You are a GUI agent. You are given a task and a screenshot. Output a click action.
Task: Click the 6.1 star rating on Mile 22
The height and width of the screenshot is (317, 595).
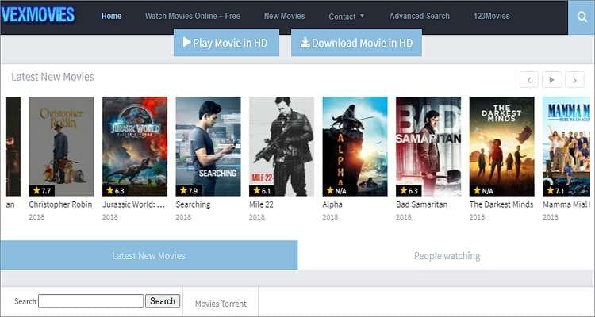click(263, 190)
